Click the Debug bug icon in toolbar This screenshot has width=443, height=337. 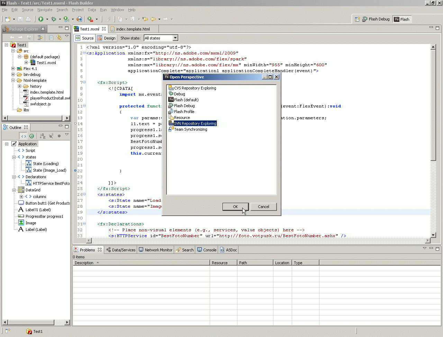[x=54, y=19]
